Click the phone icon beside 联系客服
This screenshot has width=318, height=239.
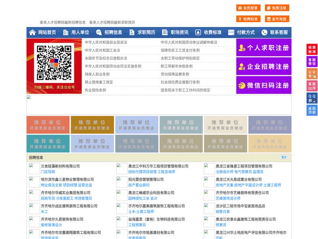(x=264, y=32)
